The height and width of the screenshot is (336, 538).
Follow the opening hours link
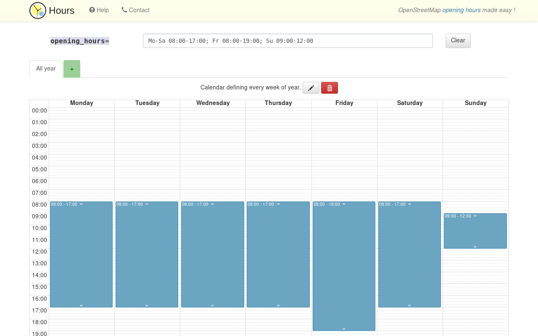(461, 10)
